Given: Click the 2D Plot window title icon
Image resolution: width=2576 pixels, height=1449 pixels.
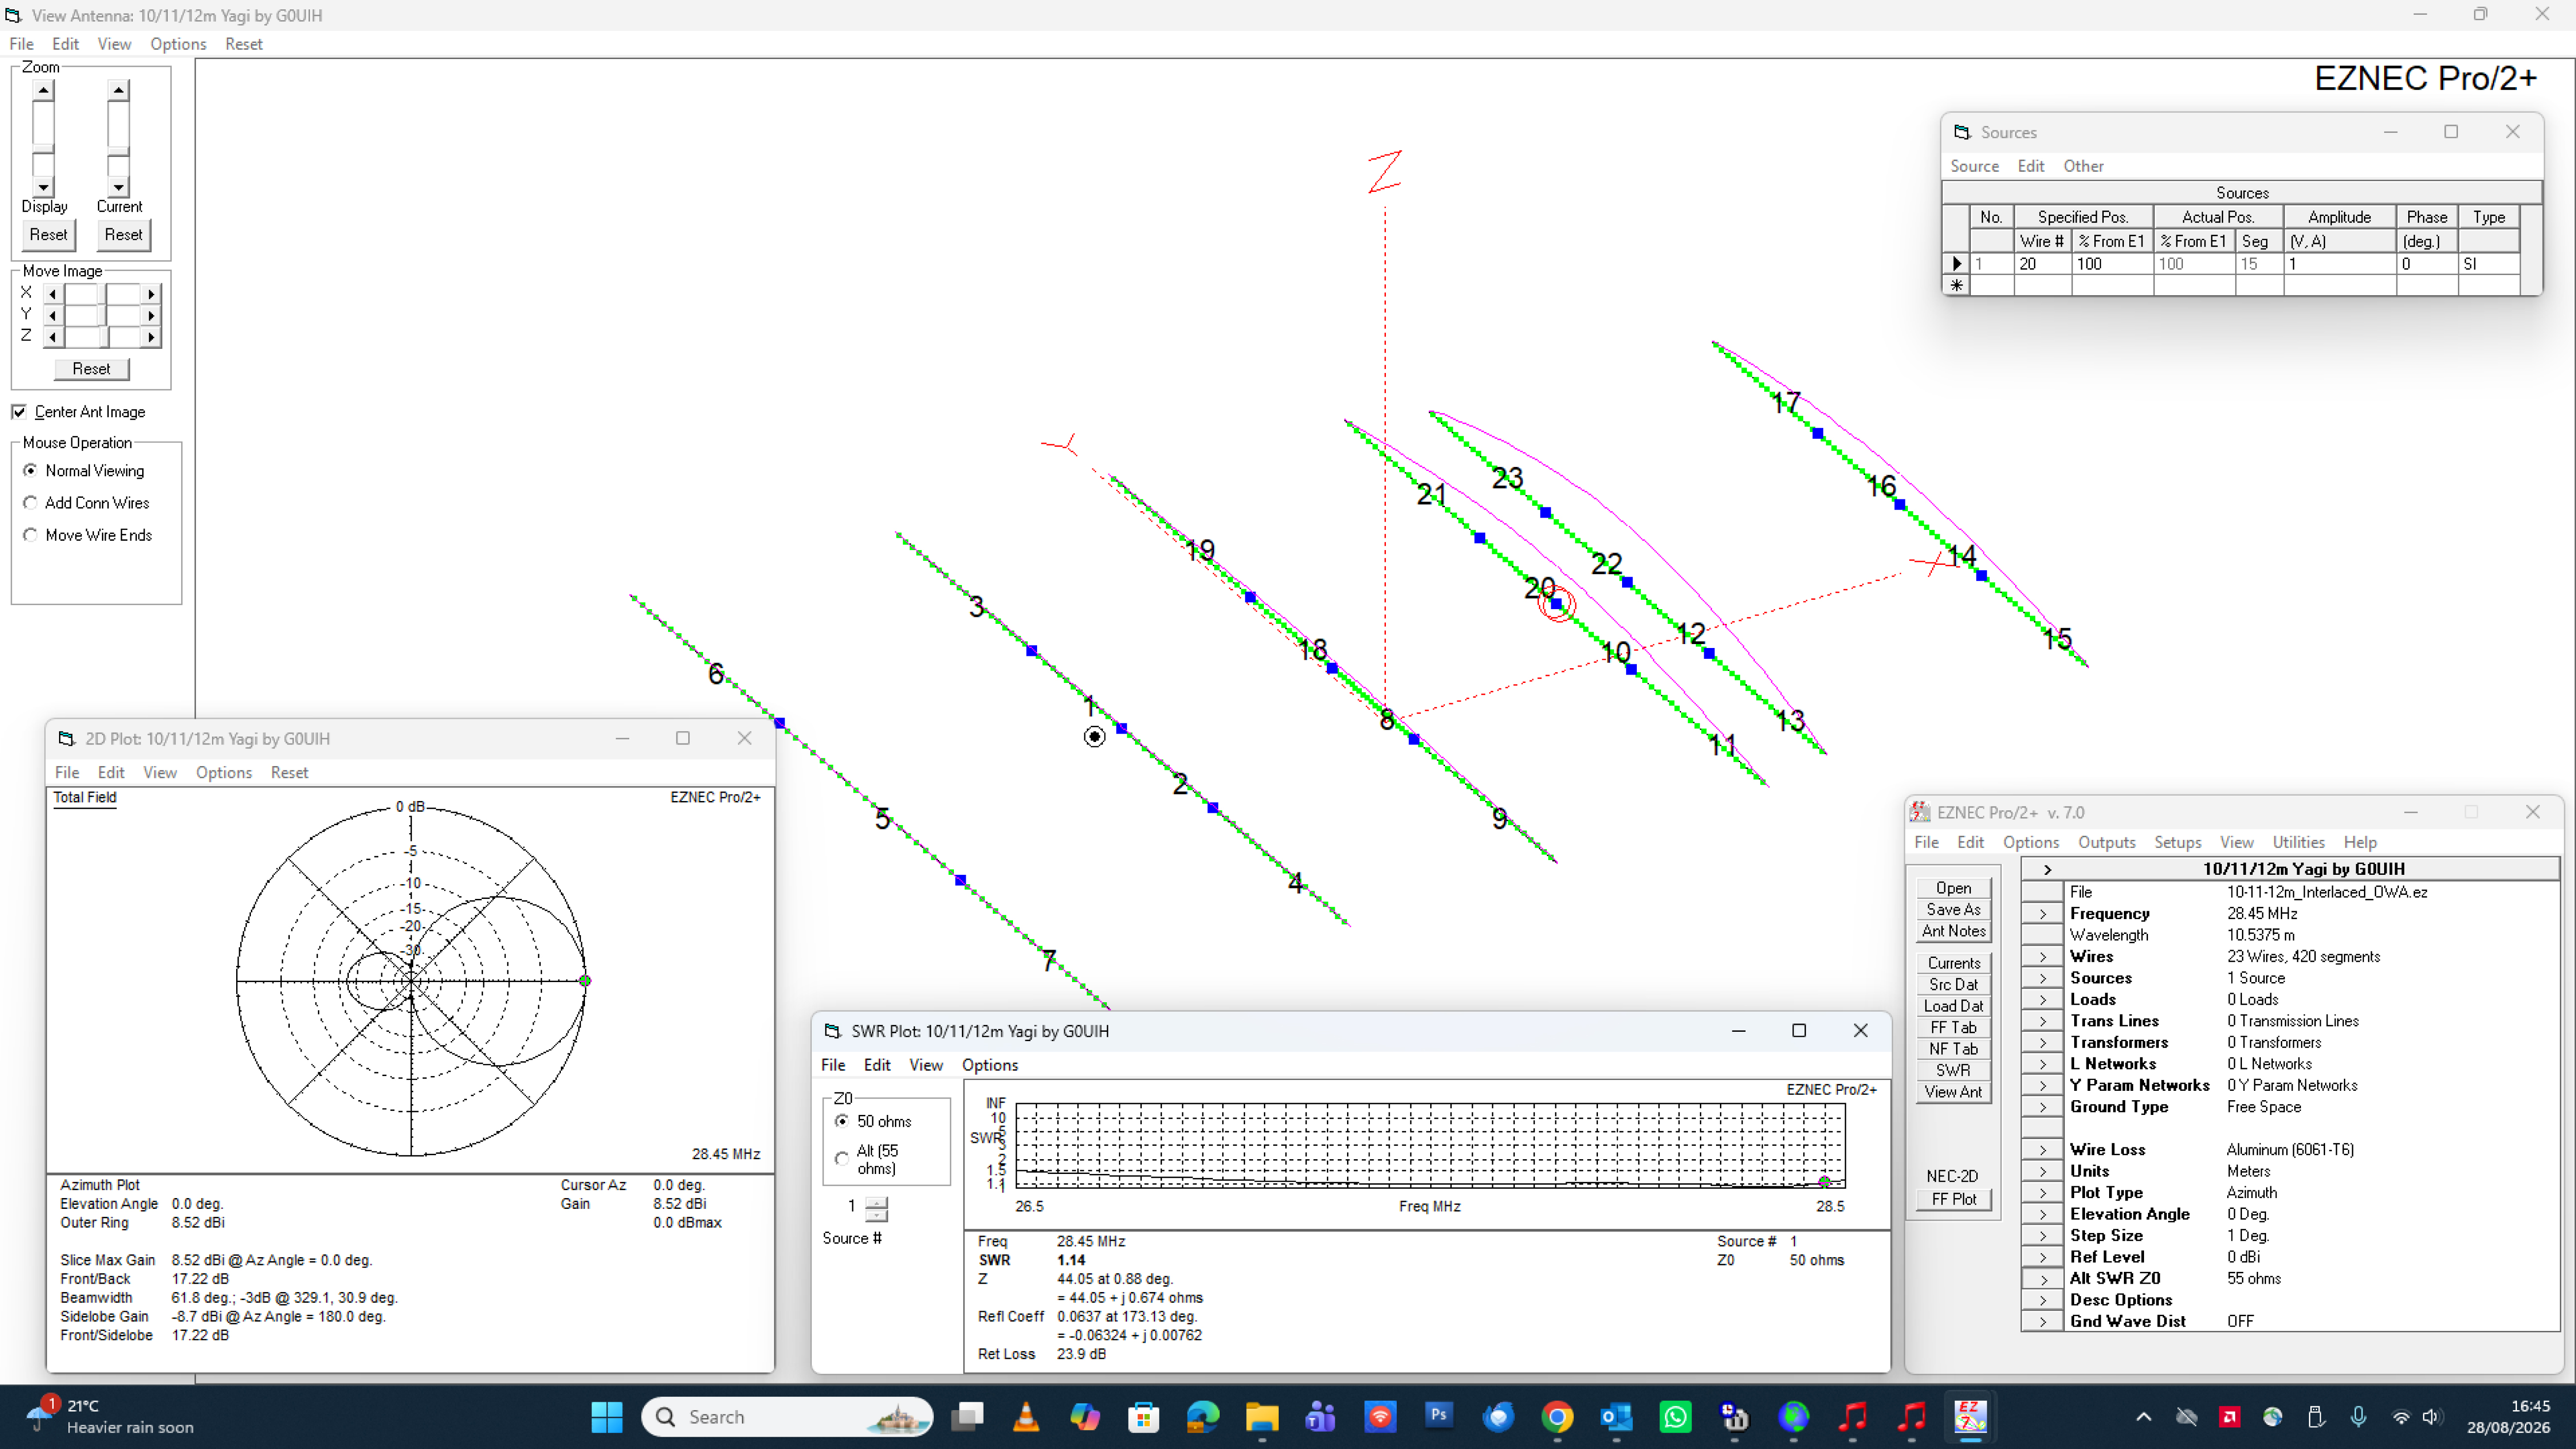Looking at the screenshot, I should click(66, 738).
